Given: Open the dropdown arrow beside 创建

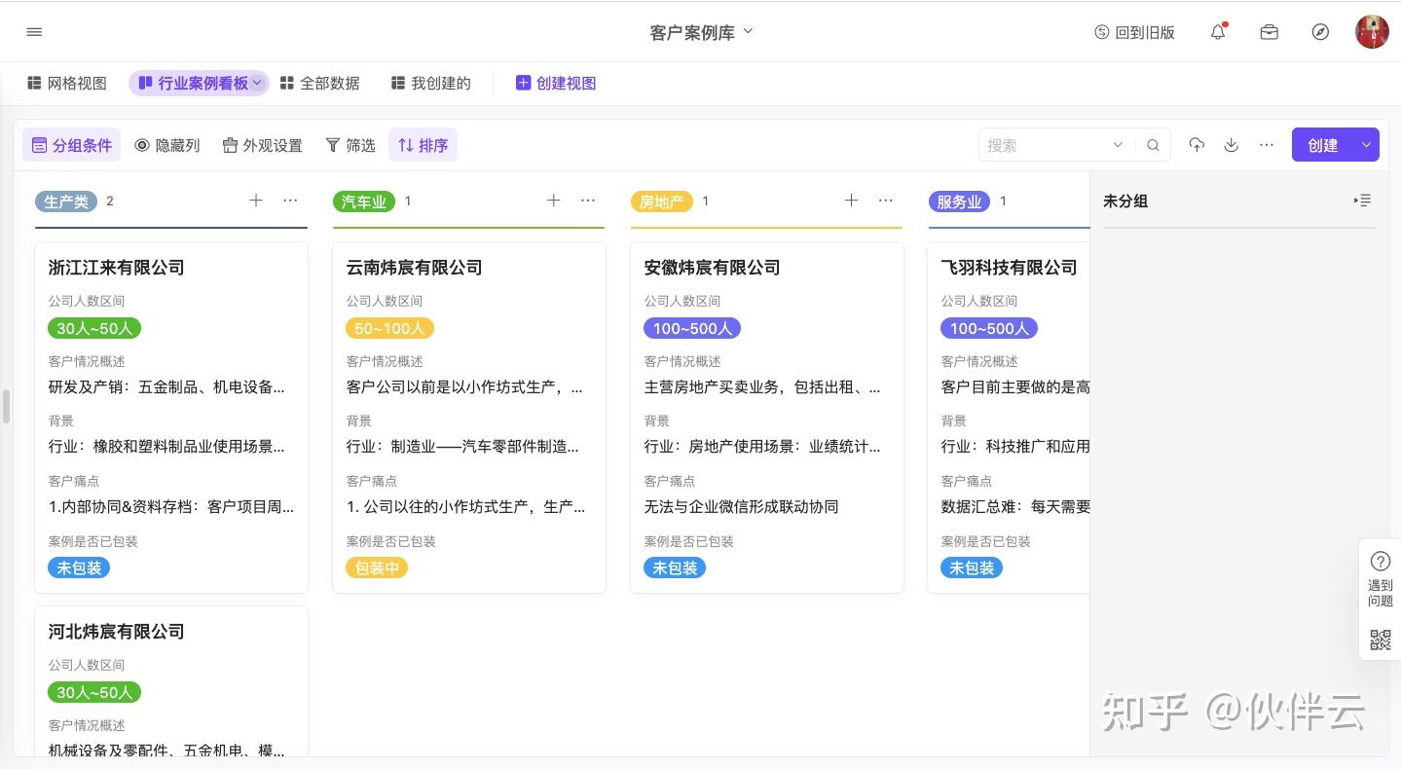Looking at the screenshot, I should 1366,145.
